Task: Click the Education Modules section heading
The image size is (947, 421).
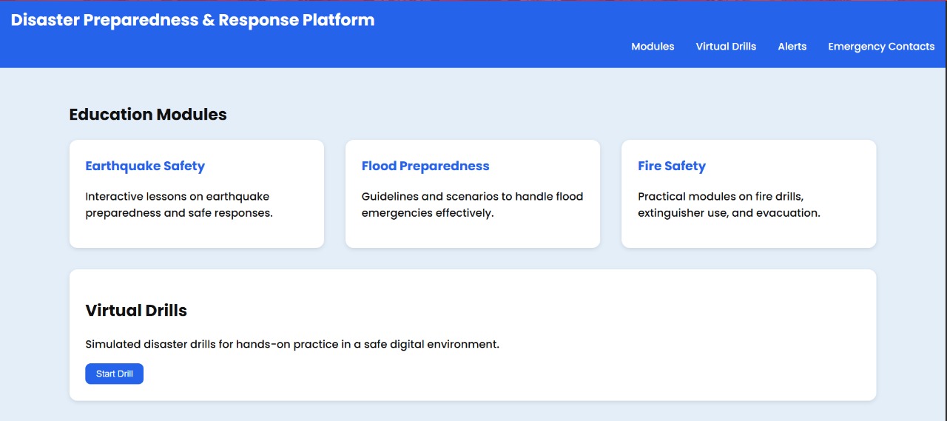Action: (x=148, y=115)
